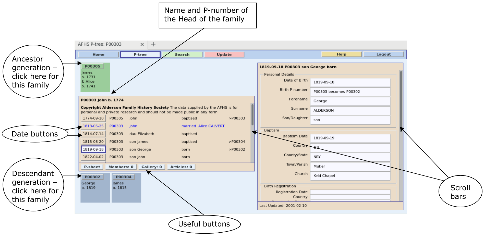Select the 1813-05-25 marriage date button
This screenshot has width=484, height=240.
pos(93,126)
